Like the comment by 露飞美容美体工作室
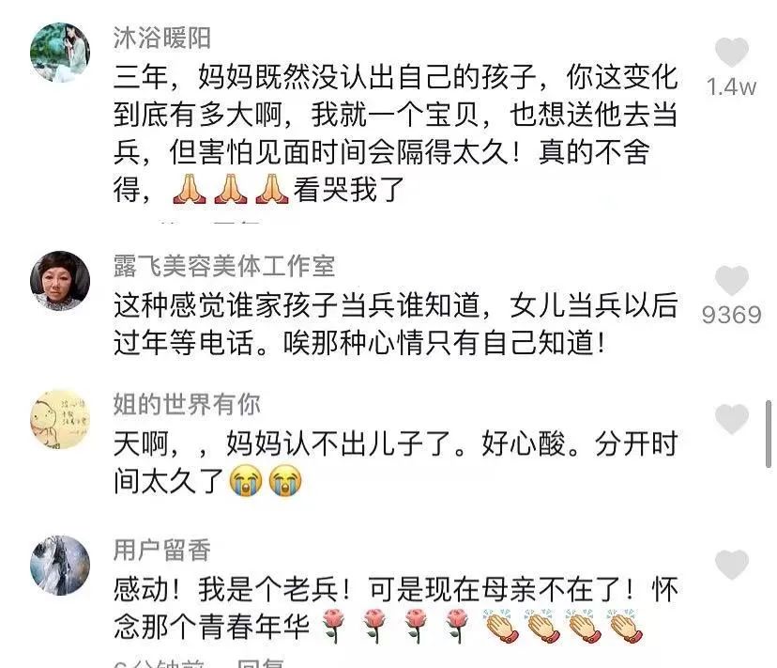Viewport: 777px width, 668px height. (731, 280)
